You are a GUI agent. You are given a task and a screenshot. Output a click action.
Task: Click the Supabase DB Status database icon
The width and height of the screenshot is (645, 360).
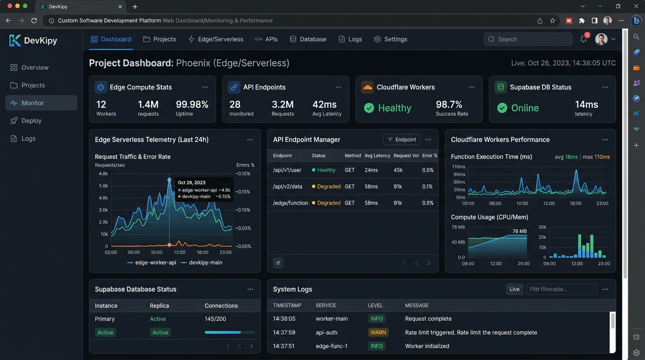[x=501, y=87]
